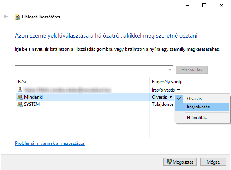Click the group icon next to Mindenki
Viewport: 231px width, 170px height.
tap(20, 97)
